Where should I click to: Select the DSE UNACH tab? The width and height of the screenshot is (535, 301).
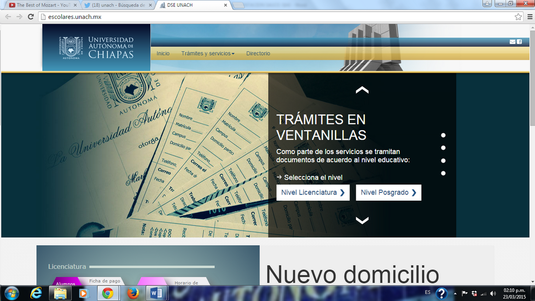(193, 5)
